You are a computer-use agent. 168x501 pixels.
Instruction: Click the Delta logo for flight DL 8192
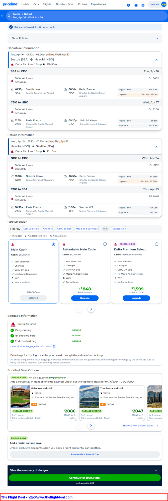(12, 167)
